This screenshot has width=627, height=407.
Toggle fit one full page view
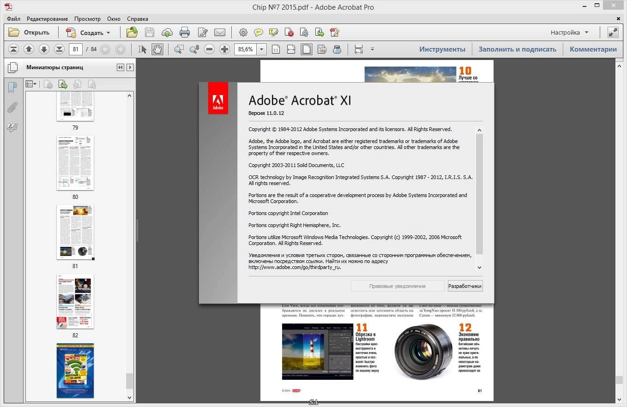tap(307, 49)
